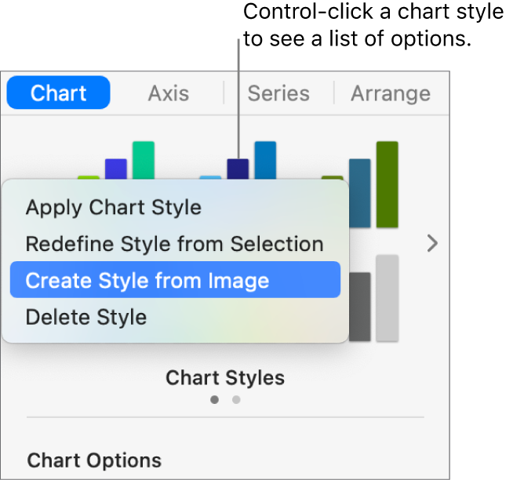Choose Delete Style in the context menu
The width and height of the screenshot is (513, 480).
pyautogui.click(x=85, y=317)
